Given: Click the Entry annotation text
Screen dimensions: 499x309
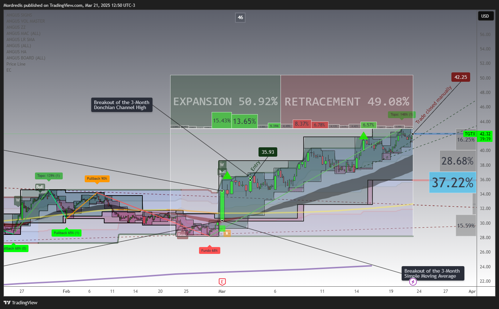Looking at the screenshot, I should [255, 166].
